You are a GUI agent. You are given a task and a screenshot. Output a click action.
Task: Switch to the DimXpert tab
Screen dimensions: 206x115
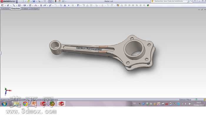34,9
